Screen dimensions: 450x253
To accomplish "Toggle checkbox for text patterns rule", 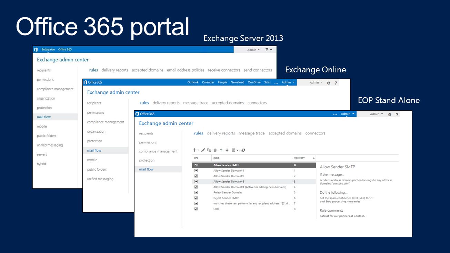I will tap(196, 203).
